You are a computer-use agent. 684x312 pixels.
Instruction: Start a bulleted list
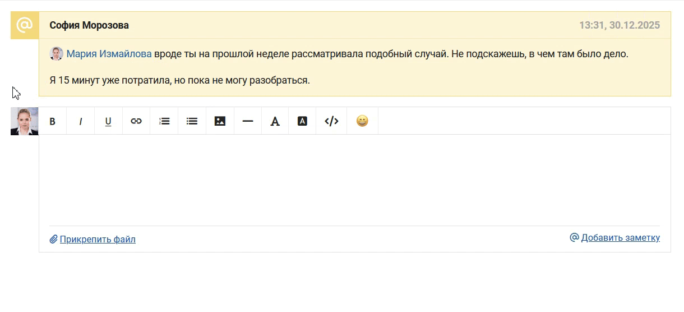pyautogui.click(x=192, y=121)
